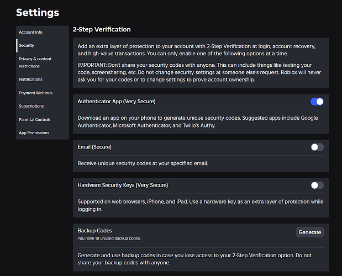The width and height of the screenshot is (342, 276).
Task: Open the Subscriptions settings page
Action: tap(31, 106)
